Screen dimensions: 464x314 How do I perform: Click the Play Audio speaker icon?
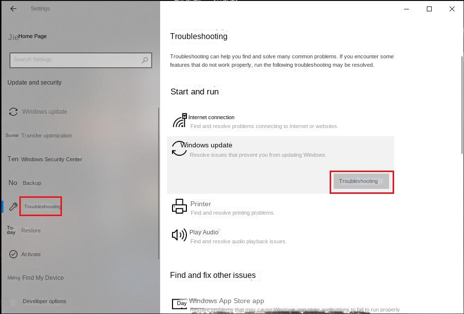(179, 235)
